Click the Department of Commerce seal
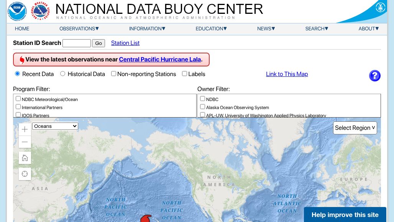394x222 pixels. 380,7
